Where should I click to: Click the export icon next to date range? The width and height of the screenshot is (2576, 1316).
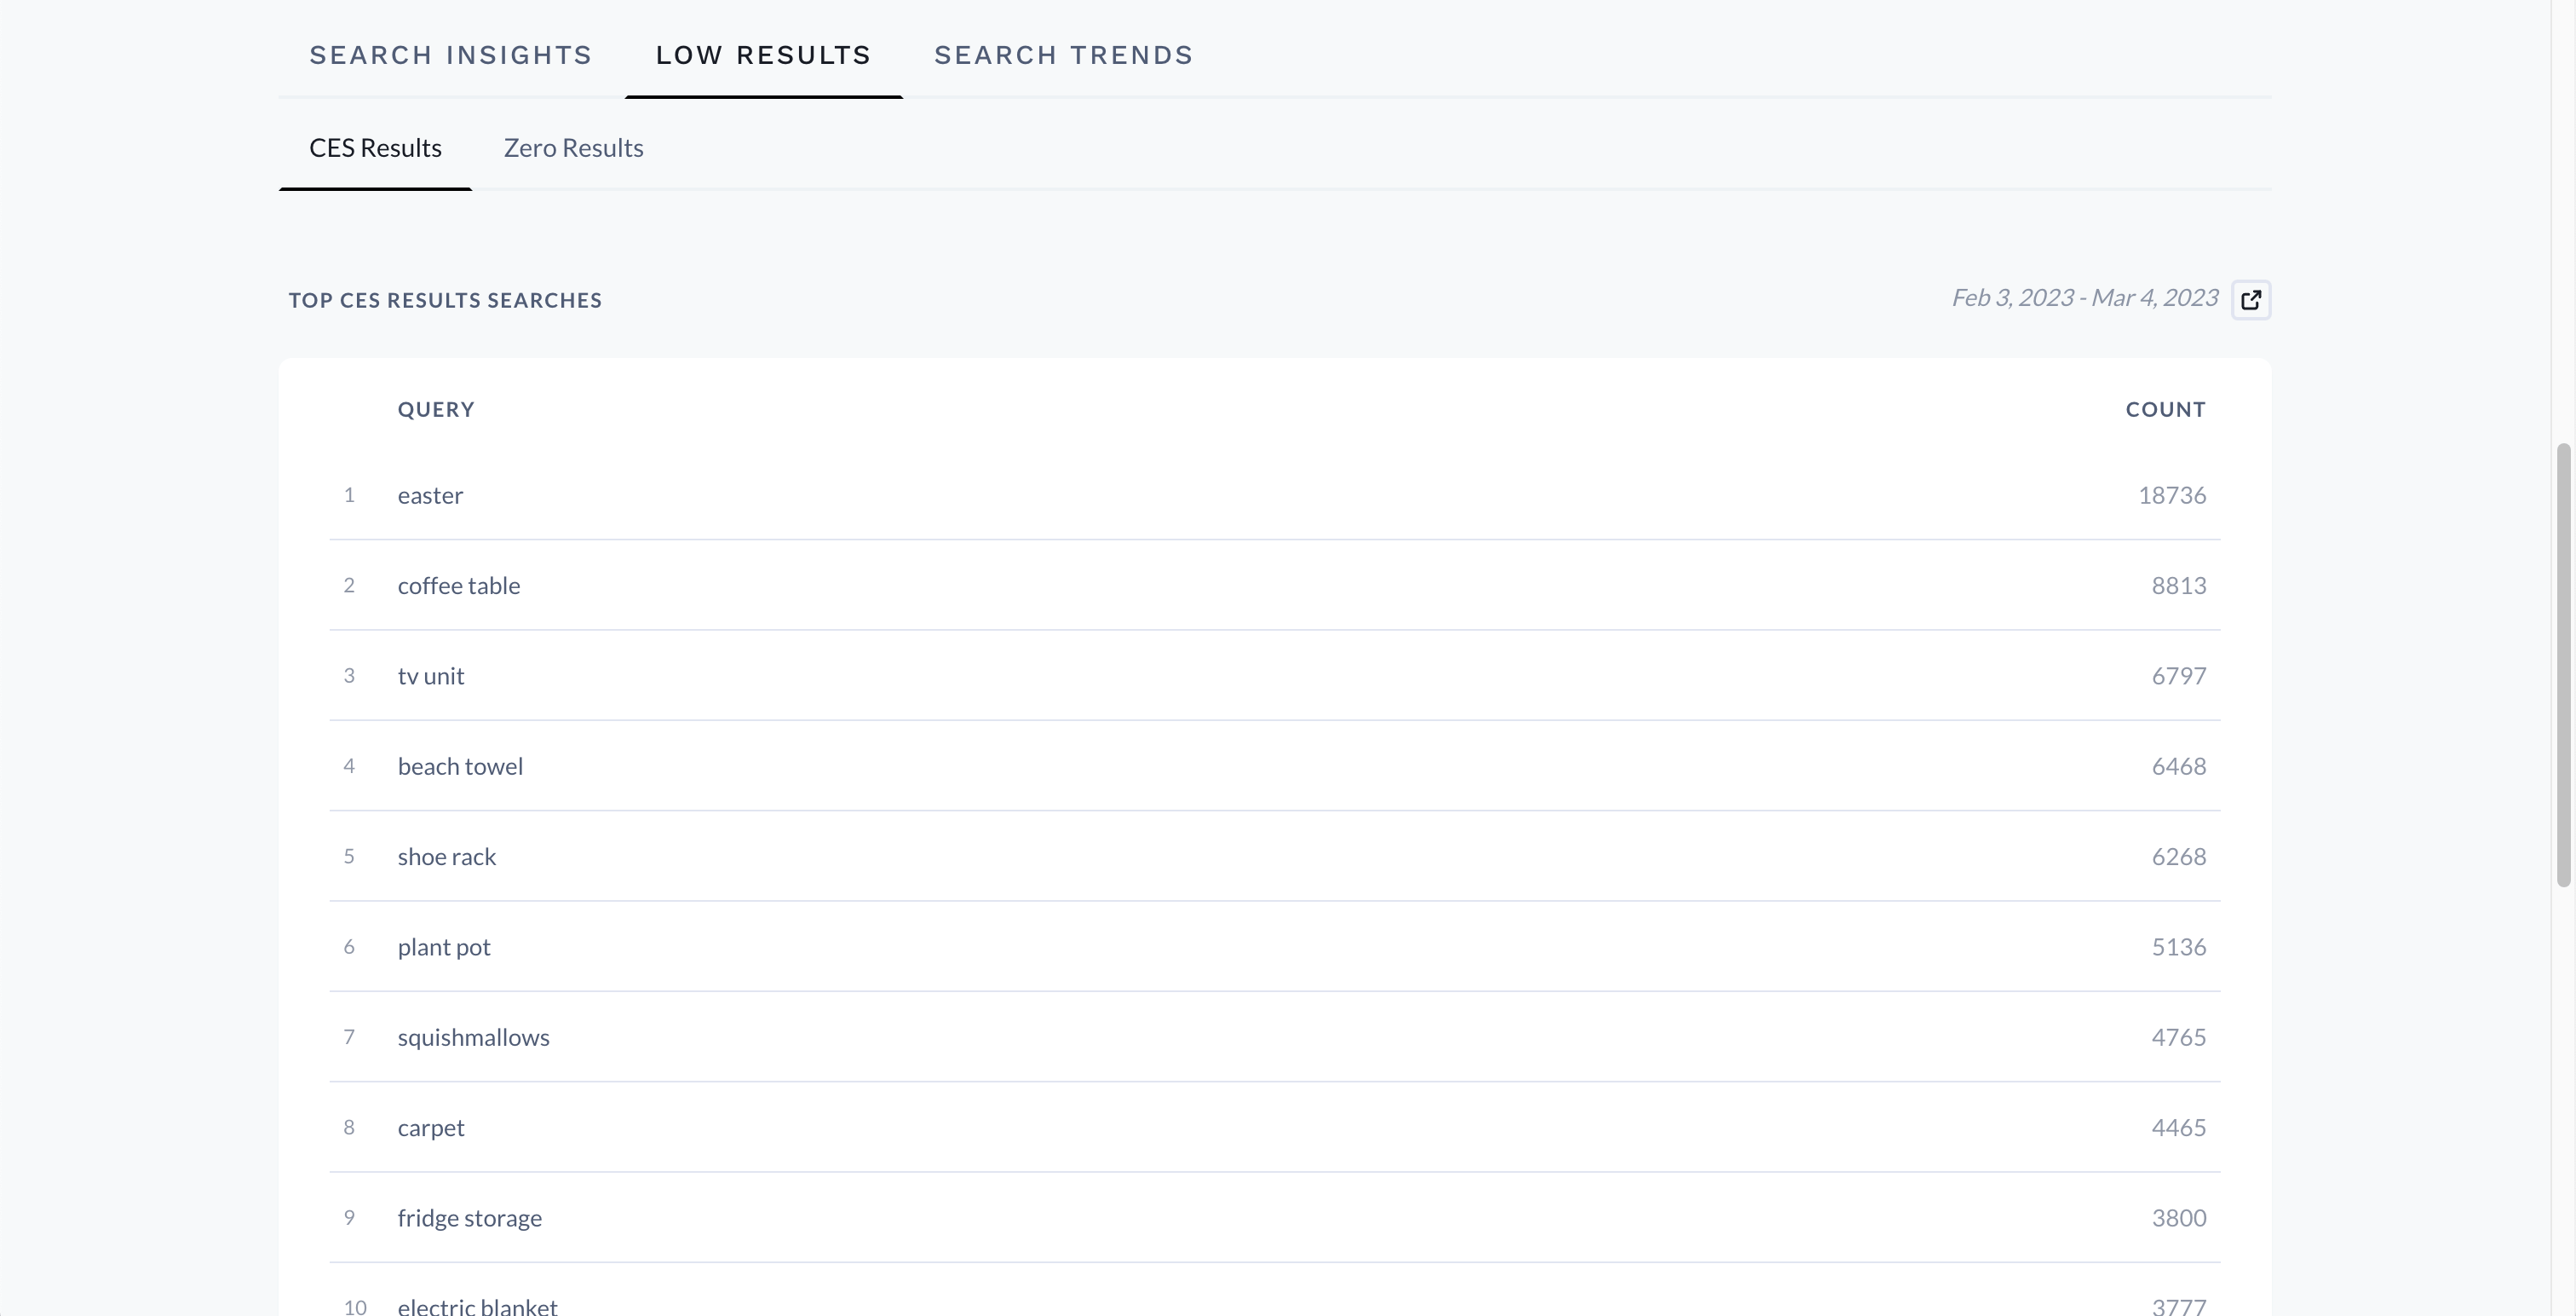[2251, 299]
